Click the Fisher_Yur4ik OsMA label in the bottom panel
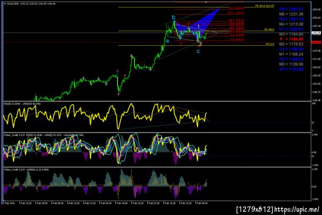The height and width of the screenshot is (215, 322). point(26,170)
